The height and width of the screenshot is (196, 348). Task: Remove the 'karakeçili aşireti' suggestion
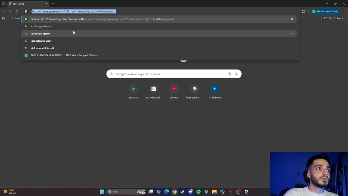click(x=292, y=33)
